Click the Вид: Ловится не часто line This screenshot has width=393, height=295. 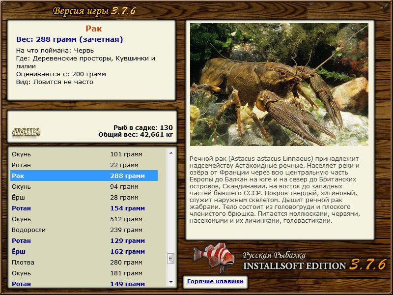coord(55,82)
